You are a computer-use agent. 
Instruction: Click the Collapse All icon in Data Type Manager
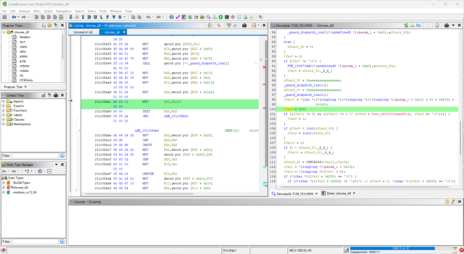49,171
